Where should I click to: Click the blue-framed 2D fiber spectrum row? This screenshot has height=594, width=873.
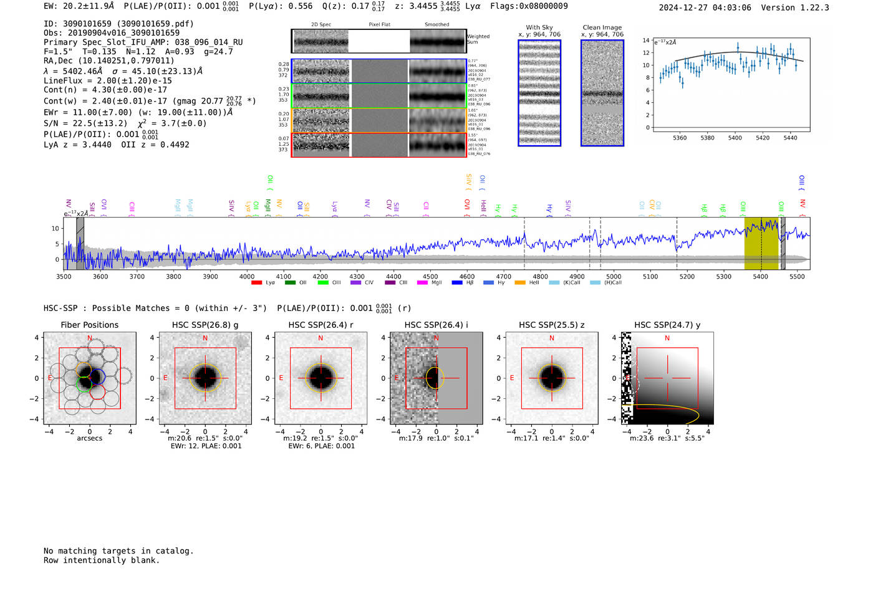(379, 71)
